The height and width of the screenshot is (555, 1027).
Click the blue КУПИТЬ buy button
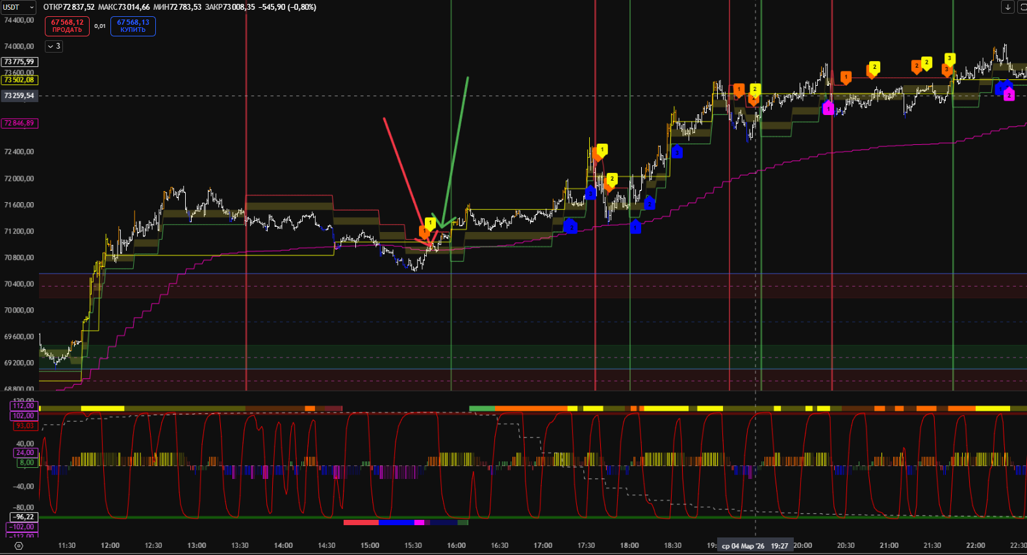[x=133, y=26]
